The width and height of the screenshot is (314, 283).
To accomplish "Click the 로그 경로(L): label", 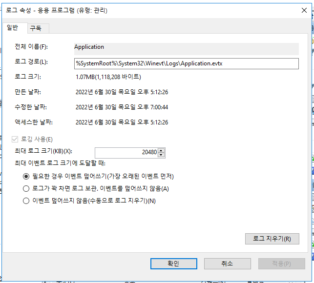I will click(x=31, y=62).
